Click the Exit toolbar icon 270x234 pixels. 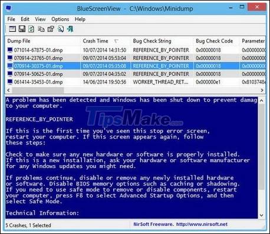point(70,29)
